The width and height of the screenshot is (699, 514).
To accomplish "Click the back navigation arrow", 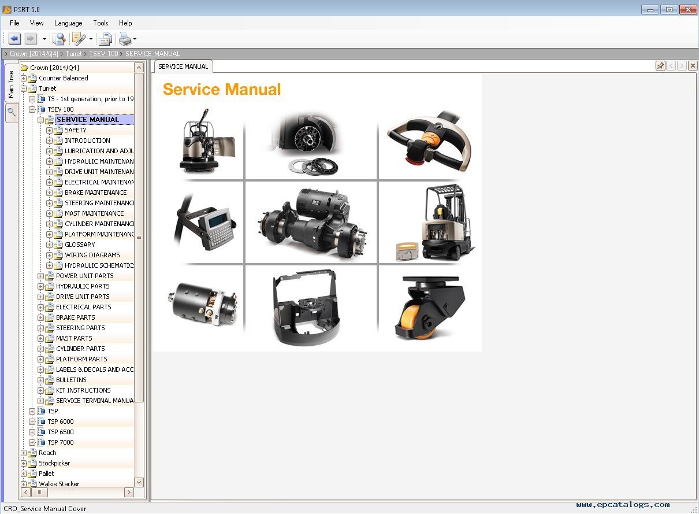I will [13, 38].
